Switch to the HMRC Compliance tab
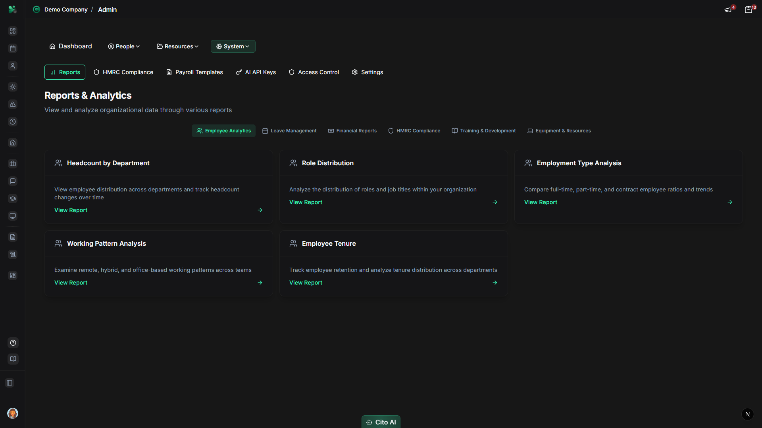The image size is (762, 428). coord(123,72)
